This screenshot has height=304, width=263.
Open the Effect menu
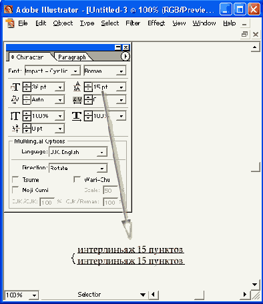coord(156,23)
